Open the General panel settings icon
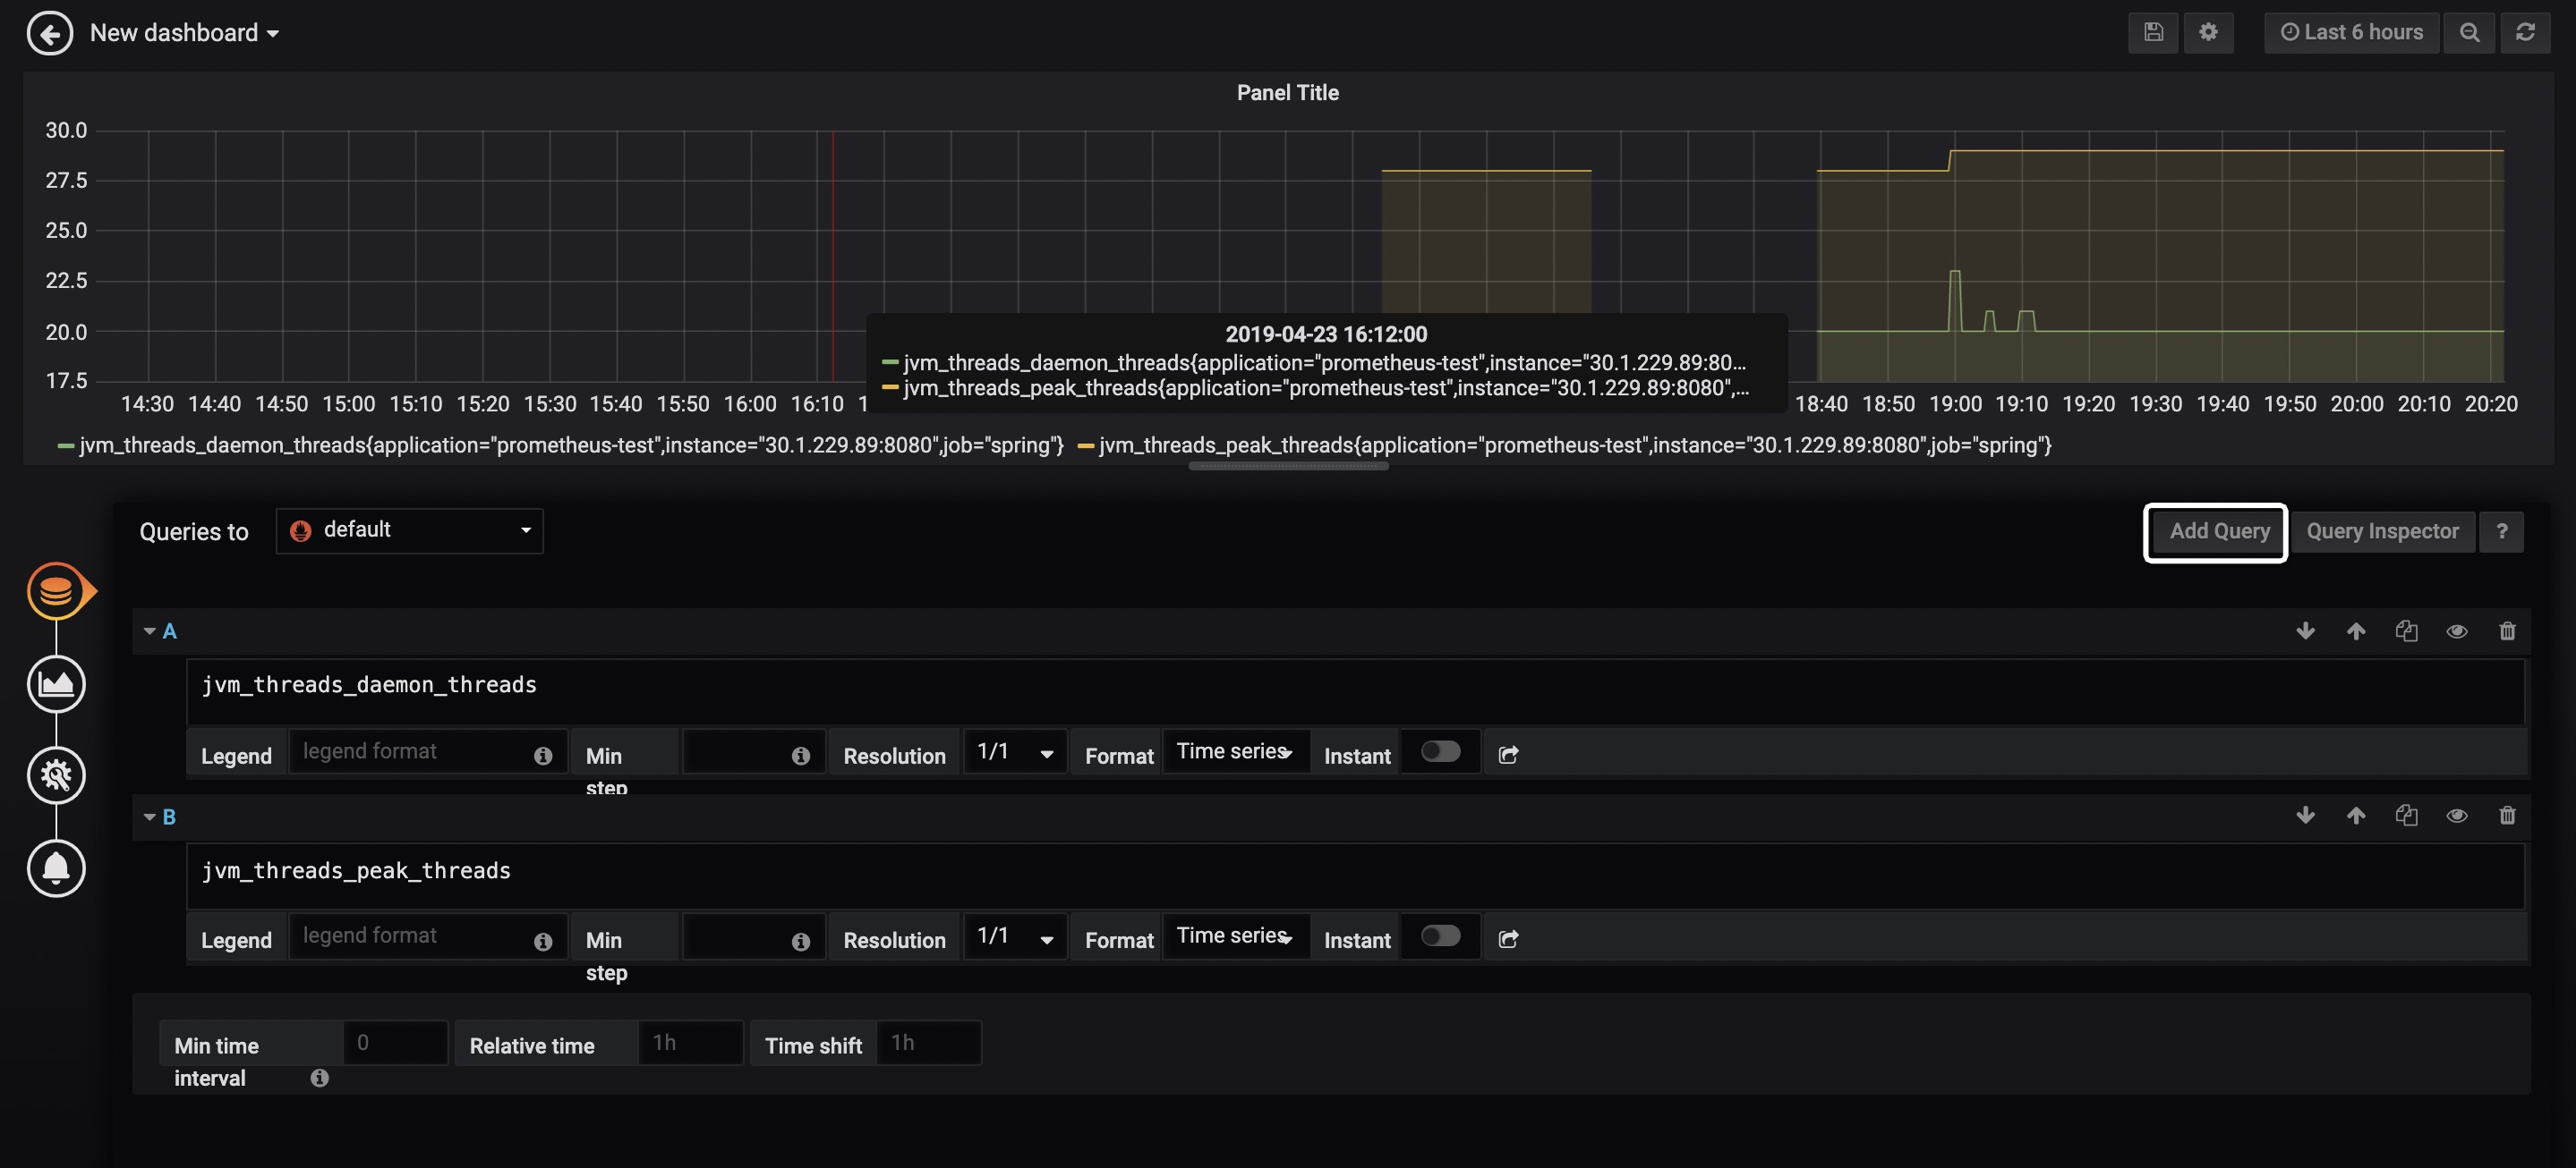 pyautogui.click(x=57, y=775)
